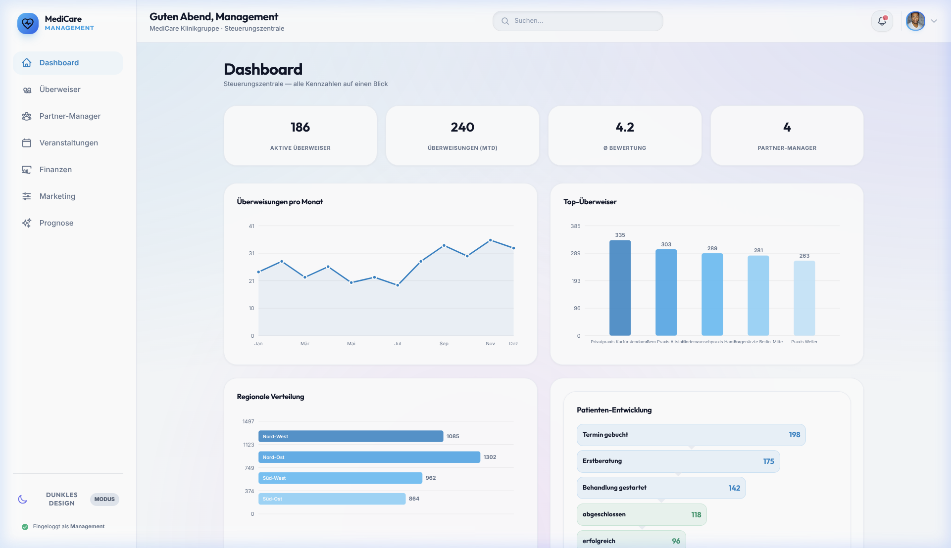Viewport: 951px width, 548px height.
Task: Open the Veranstaltungen page
Action: (x=68, y=143)
